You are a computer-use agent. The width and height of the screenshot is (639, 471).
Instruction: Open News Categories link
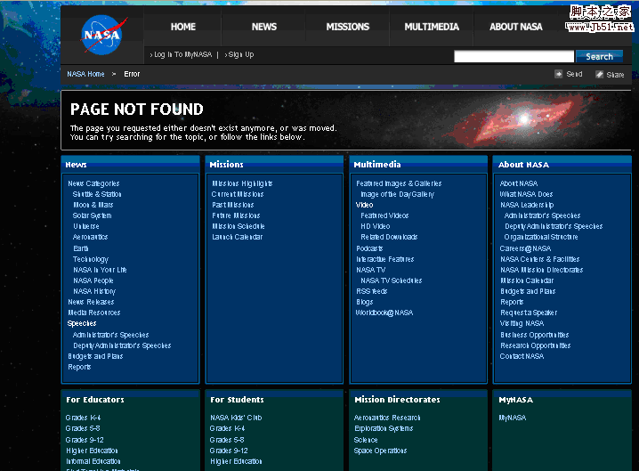[93, 183]
